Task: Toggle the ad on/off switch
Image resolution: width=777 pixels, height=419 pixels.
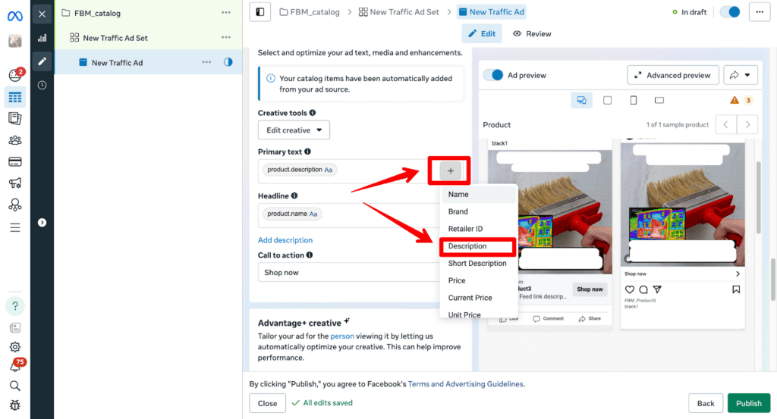Action: click(x=730, y=12)
